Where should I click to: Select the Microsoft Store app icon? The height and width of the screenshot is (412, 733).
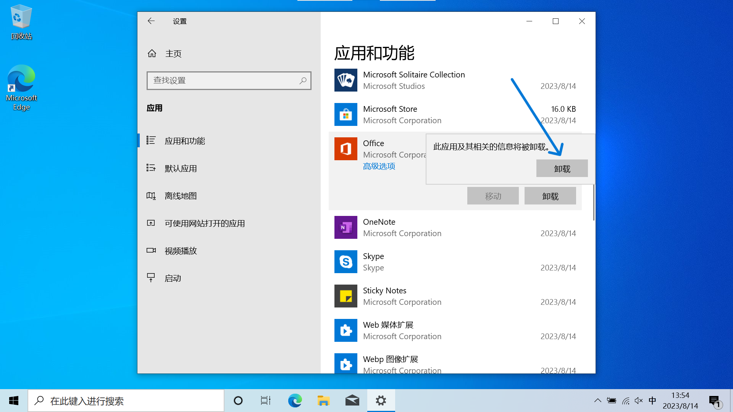coord(346,114)
